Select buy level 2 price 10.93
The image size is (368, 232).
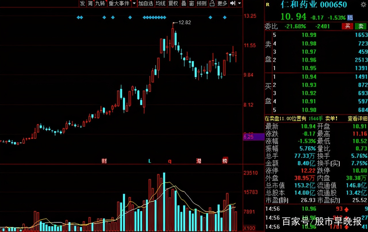pyautogui.click(x=309, y=85)
